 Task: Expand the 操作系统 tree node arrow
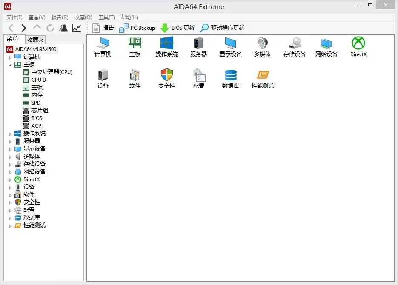pos(10,134)
